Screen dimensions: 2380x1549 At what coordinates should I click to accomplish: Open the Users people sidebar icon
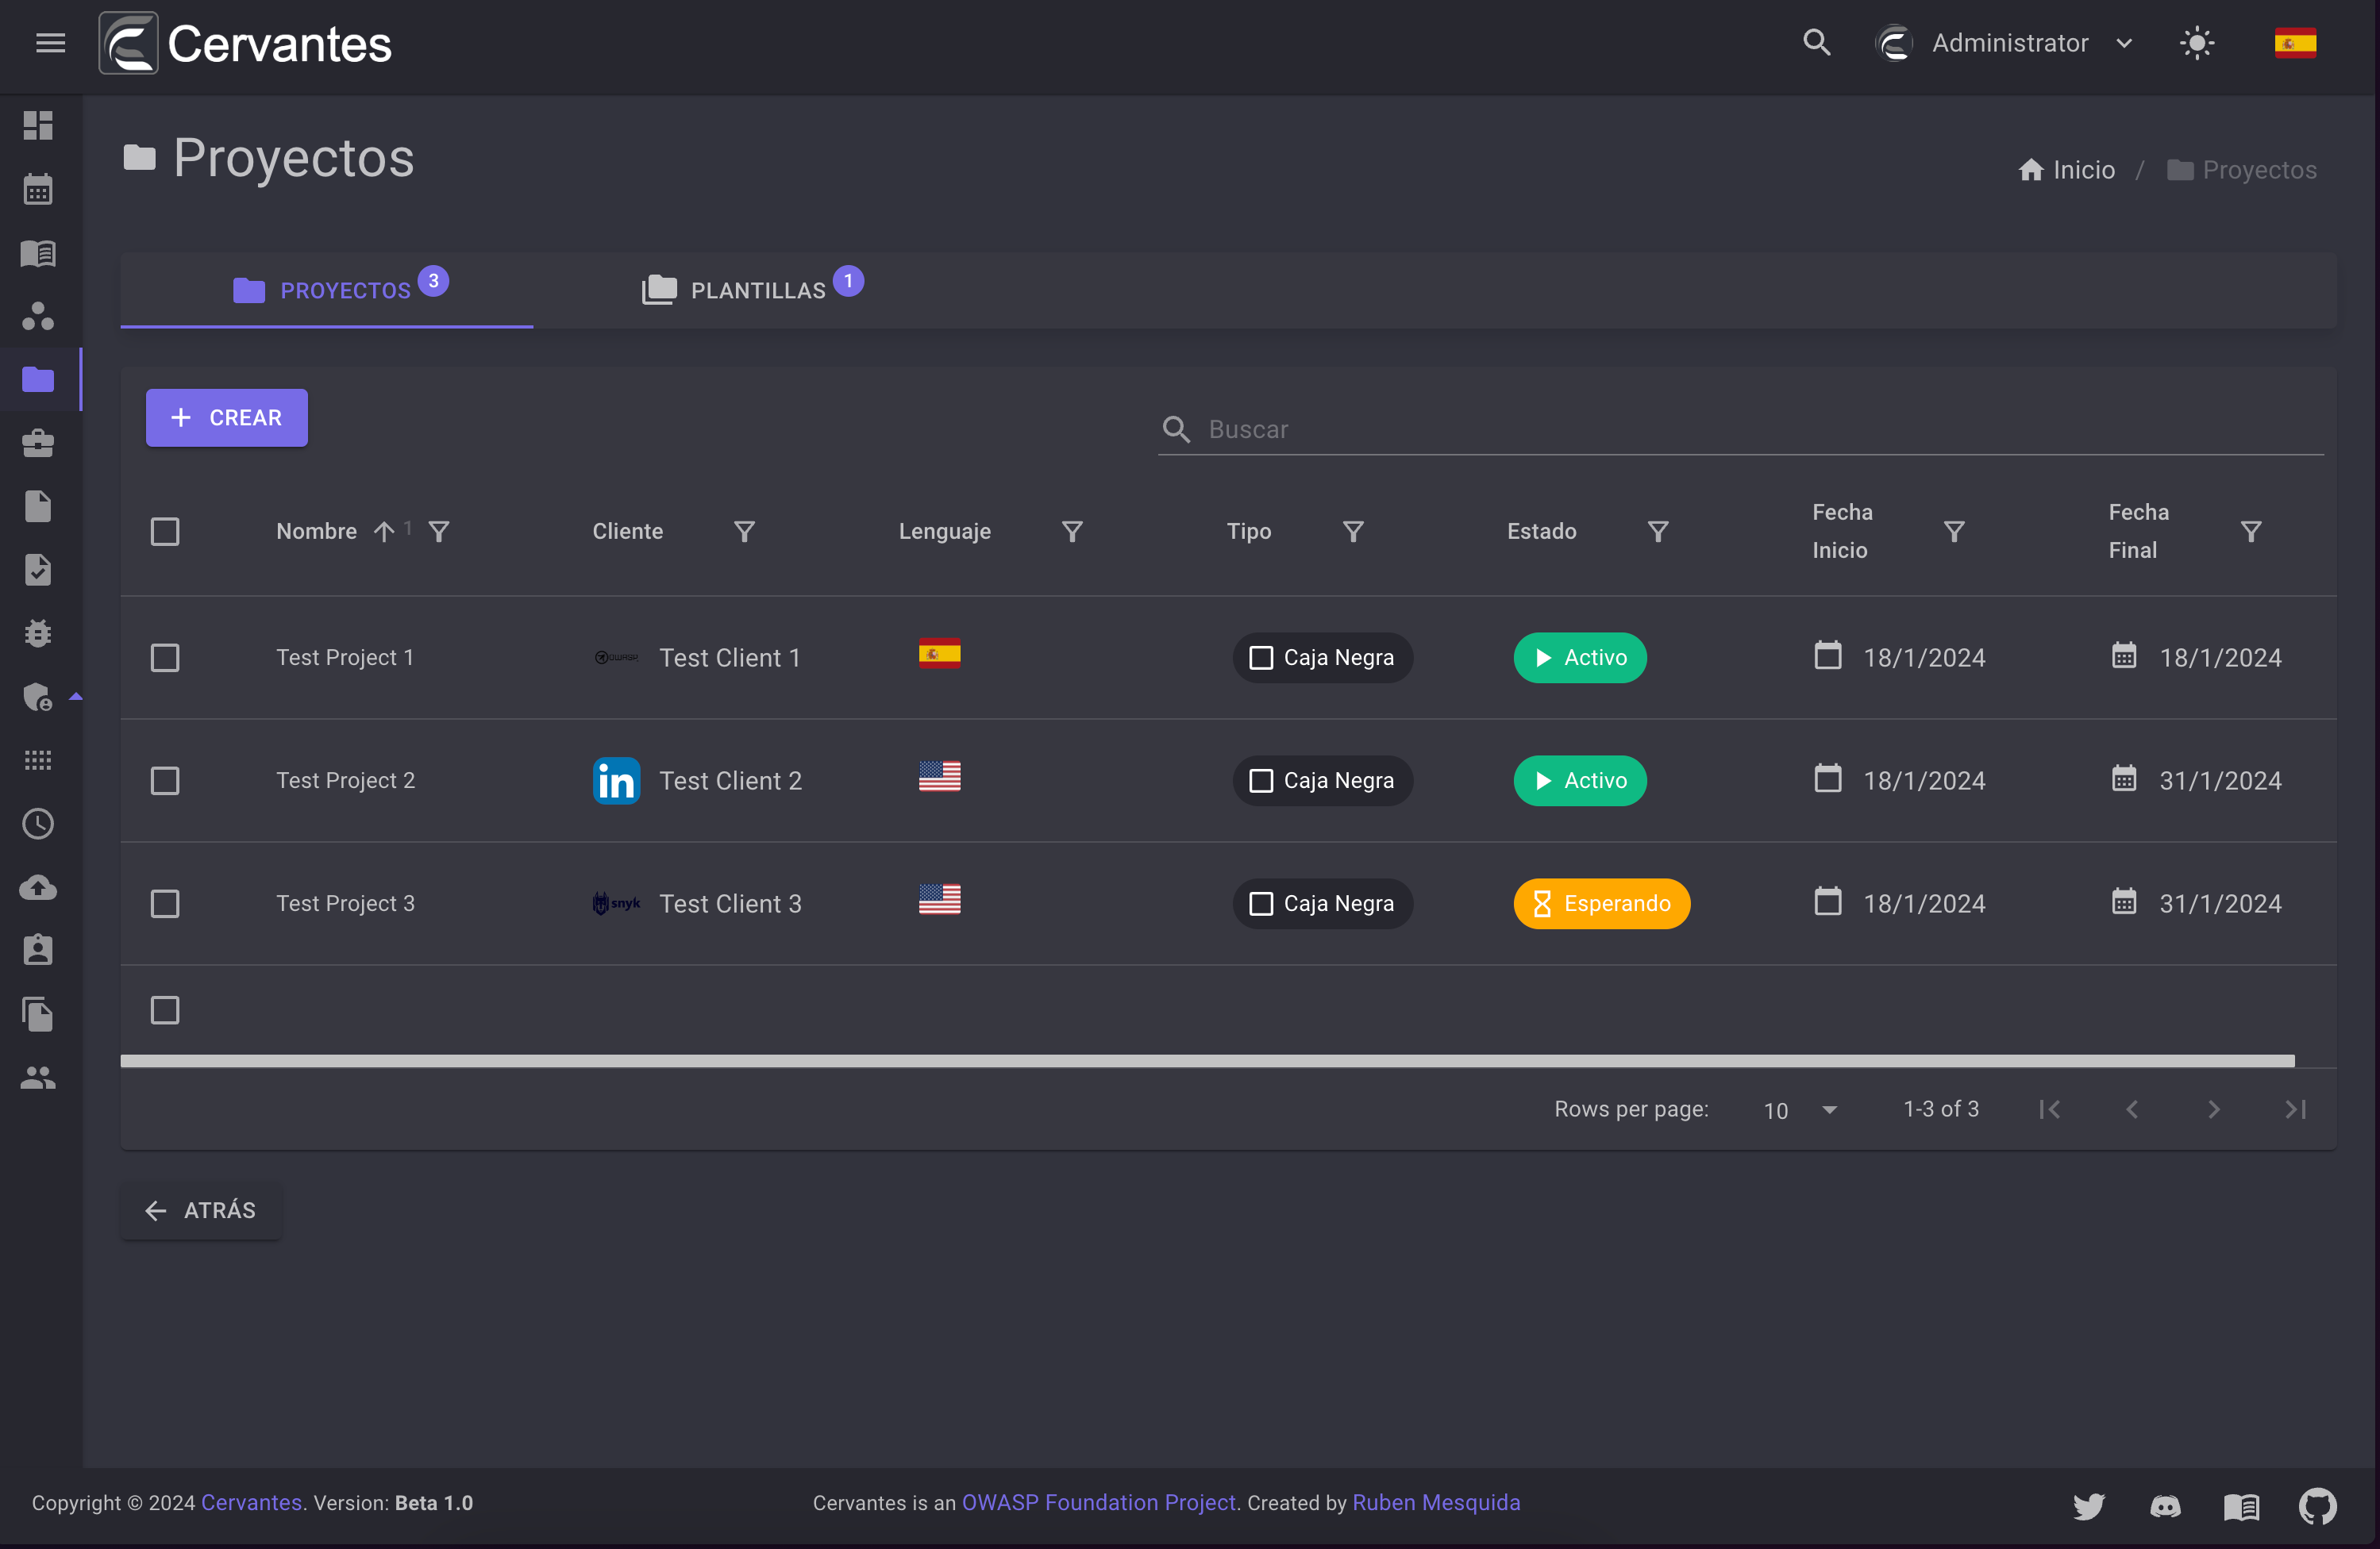tap(38, 1078)
